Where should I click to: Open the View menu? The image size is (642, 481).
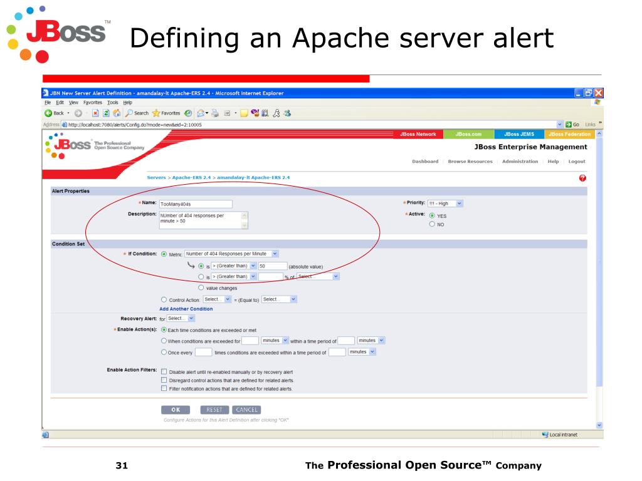coord(73,103)
